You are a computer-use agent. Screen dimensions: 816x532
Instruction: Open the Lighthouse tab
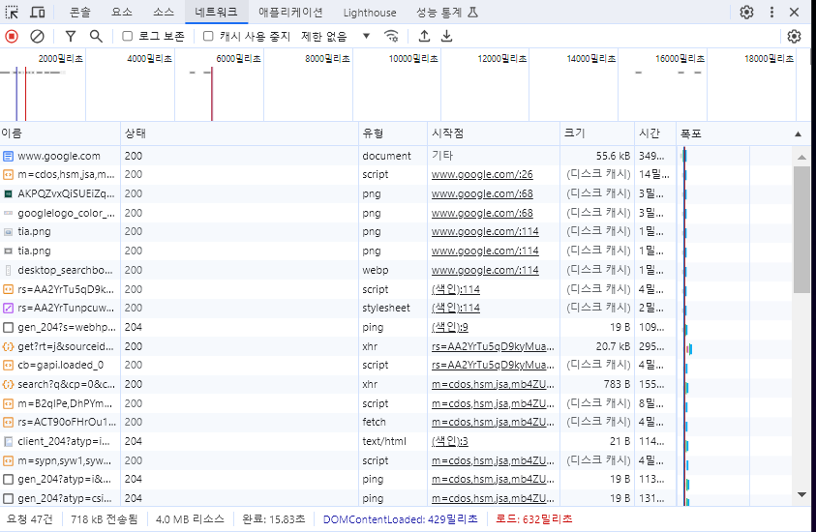pos(370,12)
